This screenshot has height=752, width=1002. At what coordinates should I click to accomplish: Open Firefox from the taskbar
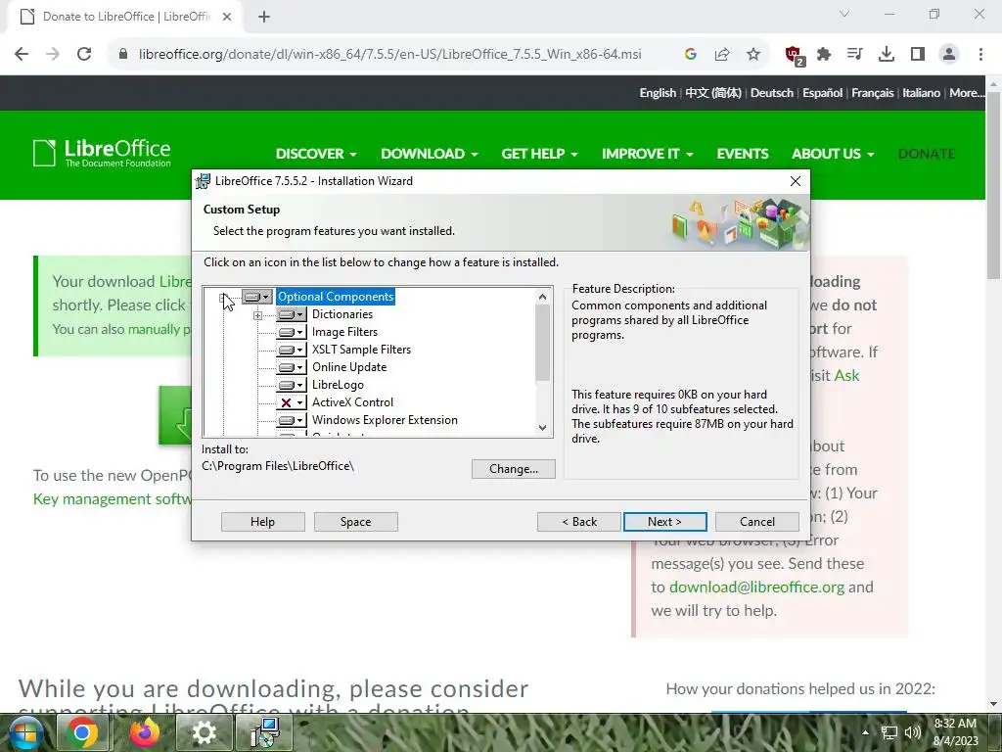pyautogui.click(x=145, y=732)
